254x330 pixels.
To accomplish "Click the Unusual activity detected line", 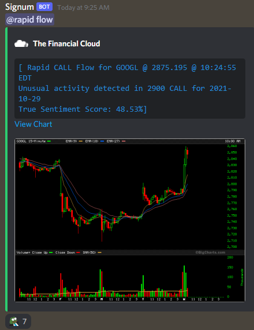I will coord(125,93).
